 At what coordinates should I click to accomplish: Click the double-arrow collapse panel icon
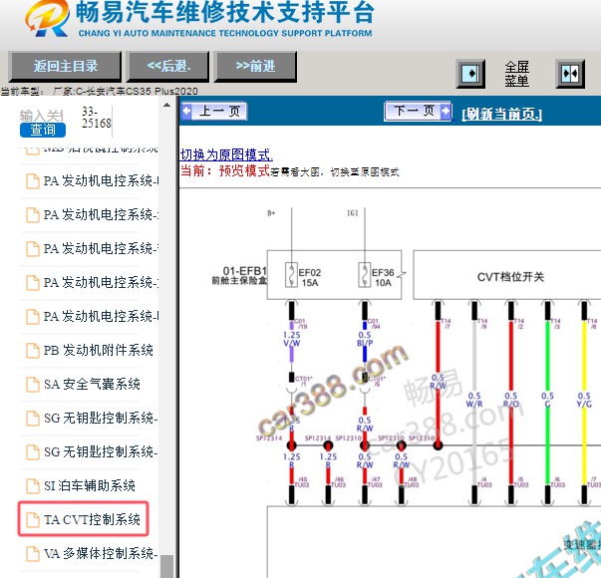[570, 74]
